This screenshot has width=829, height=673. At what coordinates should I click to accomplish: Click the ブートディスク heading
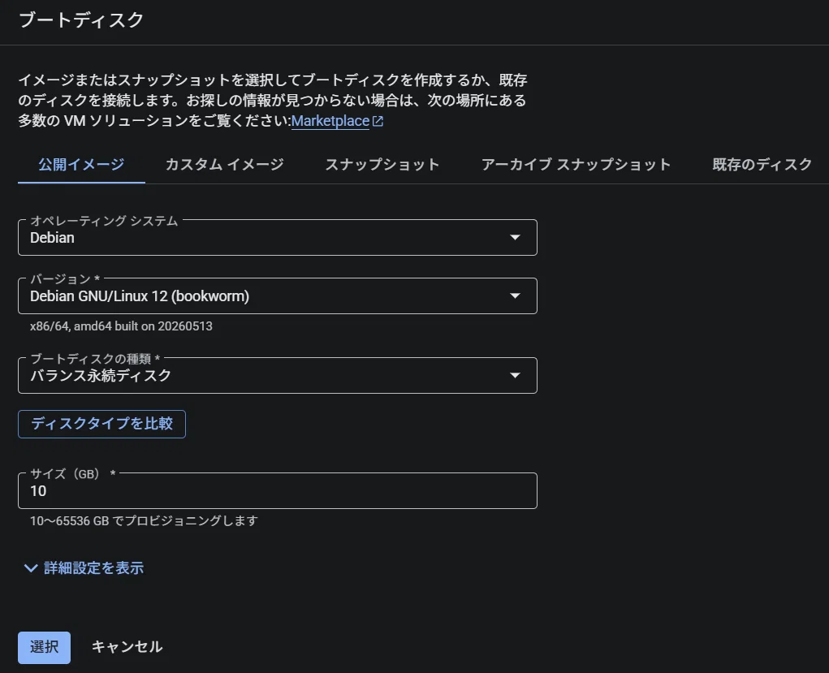coord(81,20)
